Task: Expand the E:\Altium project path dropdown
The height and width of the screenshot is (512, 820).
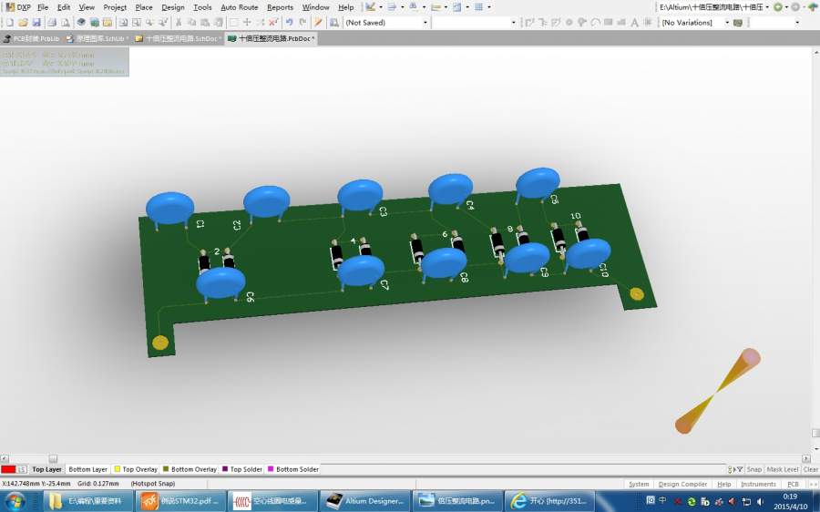Action: click(767, 6)
